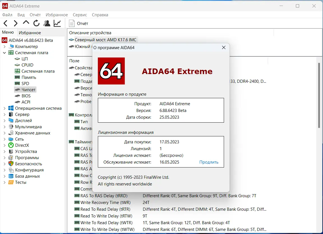Select the BIOS chip icon

(x=17, y=96)
